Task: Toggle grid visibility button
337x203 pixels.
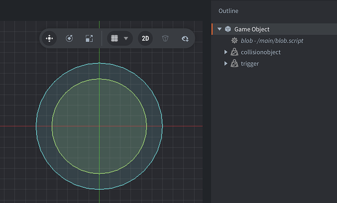Action: pos(114,38)
